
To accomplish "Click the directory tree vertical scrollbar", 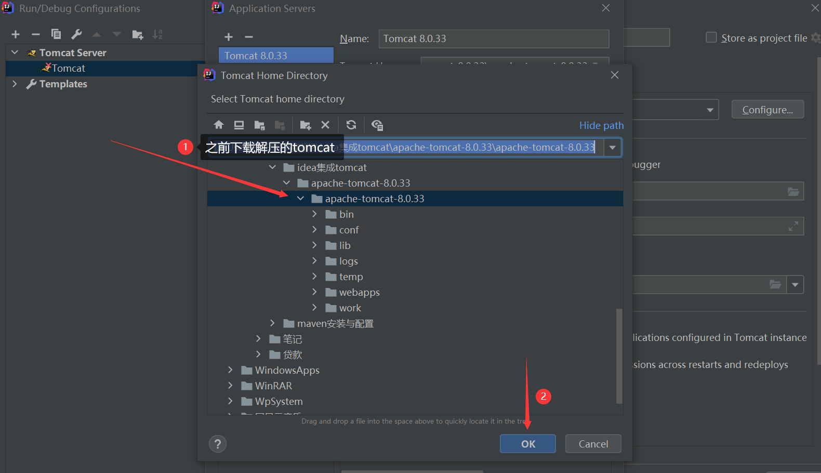I will [619, 356].
